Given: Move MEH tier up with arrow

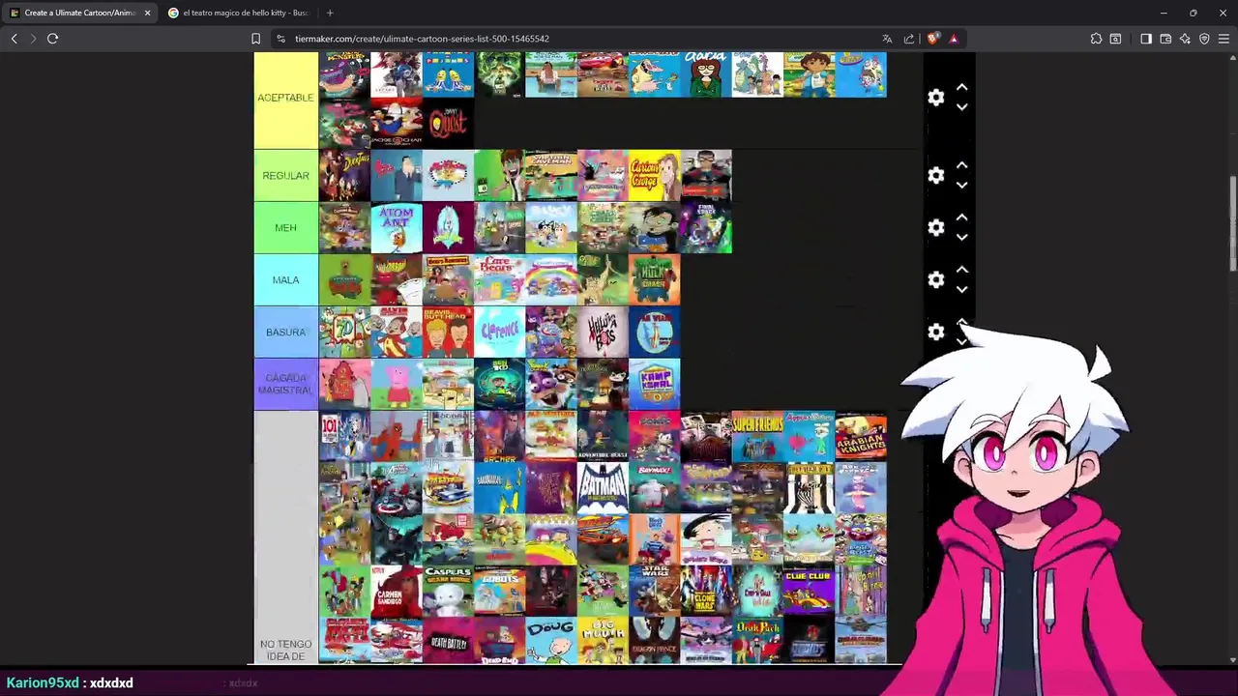Looking at the screenshot, I should point(961,217).
